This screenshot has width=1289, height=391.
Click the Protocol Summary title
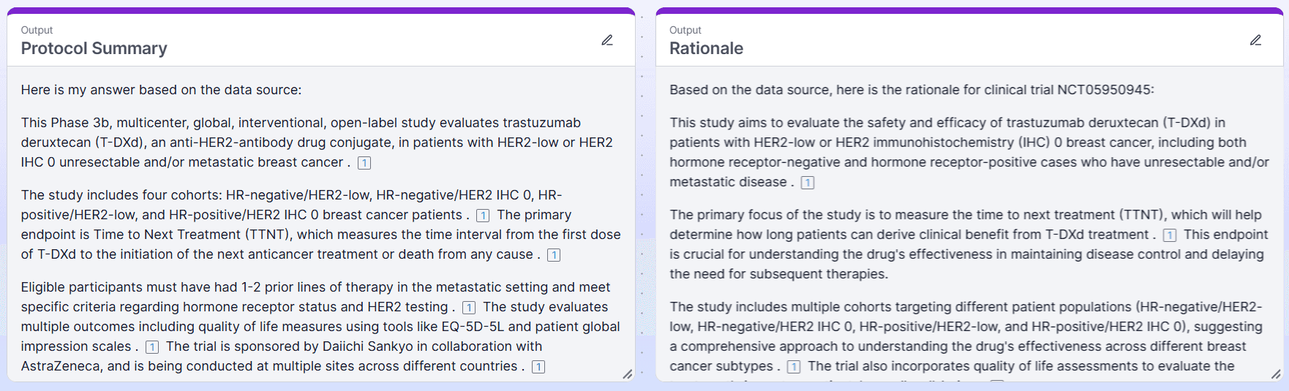(94, 48)
